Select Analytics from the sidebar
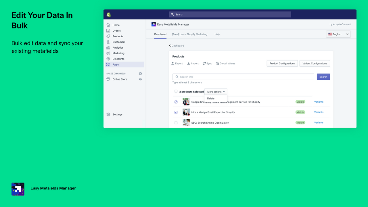 pos(118,47)
